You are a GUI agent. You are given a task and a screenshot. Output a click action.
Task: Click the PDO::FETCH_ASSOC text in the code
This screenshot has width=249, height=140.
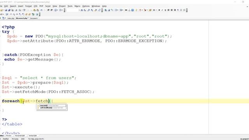pyautogui.click(x=69, y=92)
